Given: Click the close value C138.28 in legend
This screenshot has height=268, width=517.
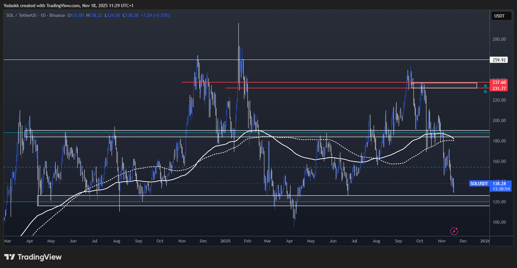Looking at the screenshot, I should click(x=130, y=15).
